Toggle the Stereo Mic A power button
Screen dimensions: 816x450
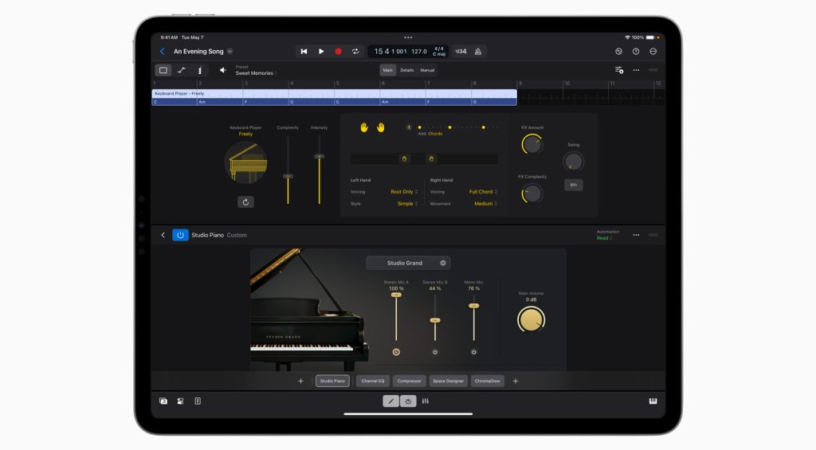click(x=396, y=352)
